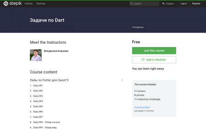This screenshot has width=206, height=129.
Task: Click the Meet the Instructors heading
Action: coord(48,42)
